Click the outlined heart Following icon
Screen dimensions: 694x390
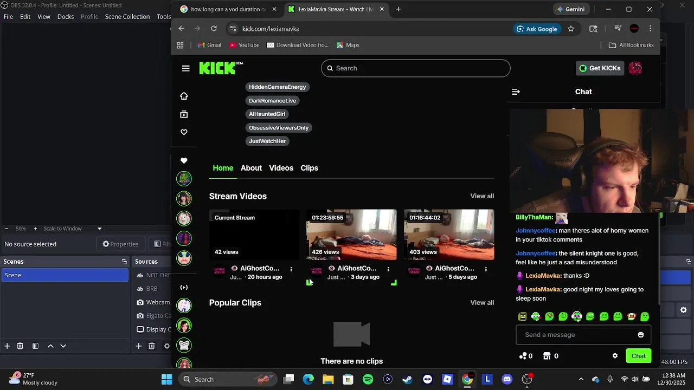184,132
